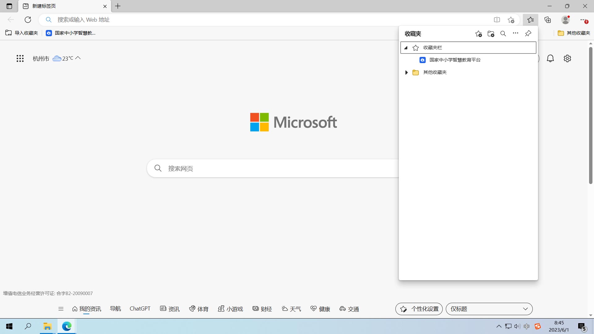The image size is (594, 334).
Task: Open the apps grid launcher
Action: (x=20, y=58)
